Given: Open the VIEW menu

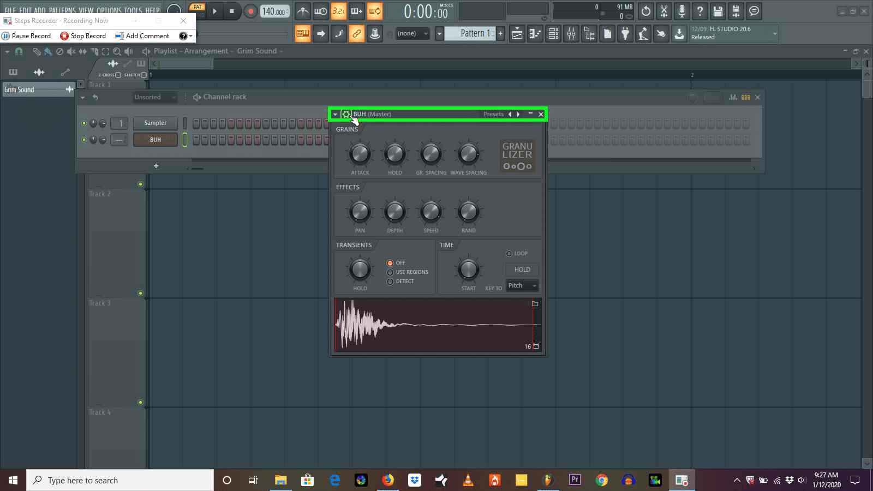Looking at the screenshot, I should tap(86, 11).
